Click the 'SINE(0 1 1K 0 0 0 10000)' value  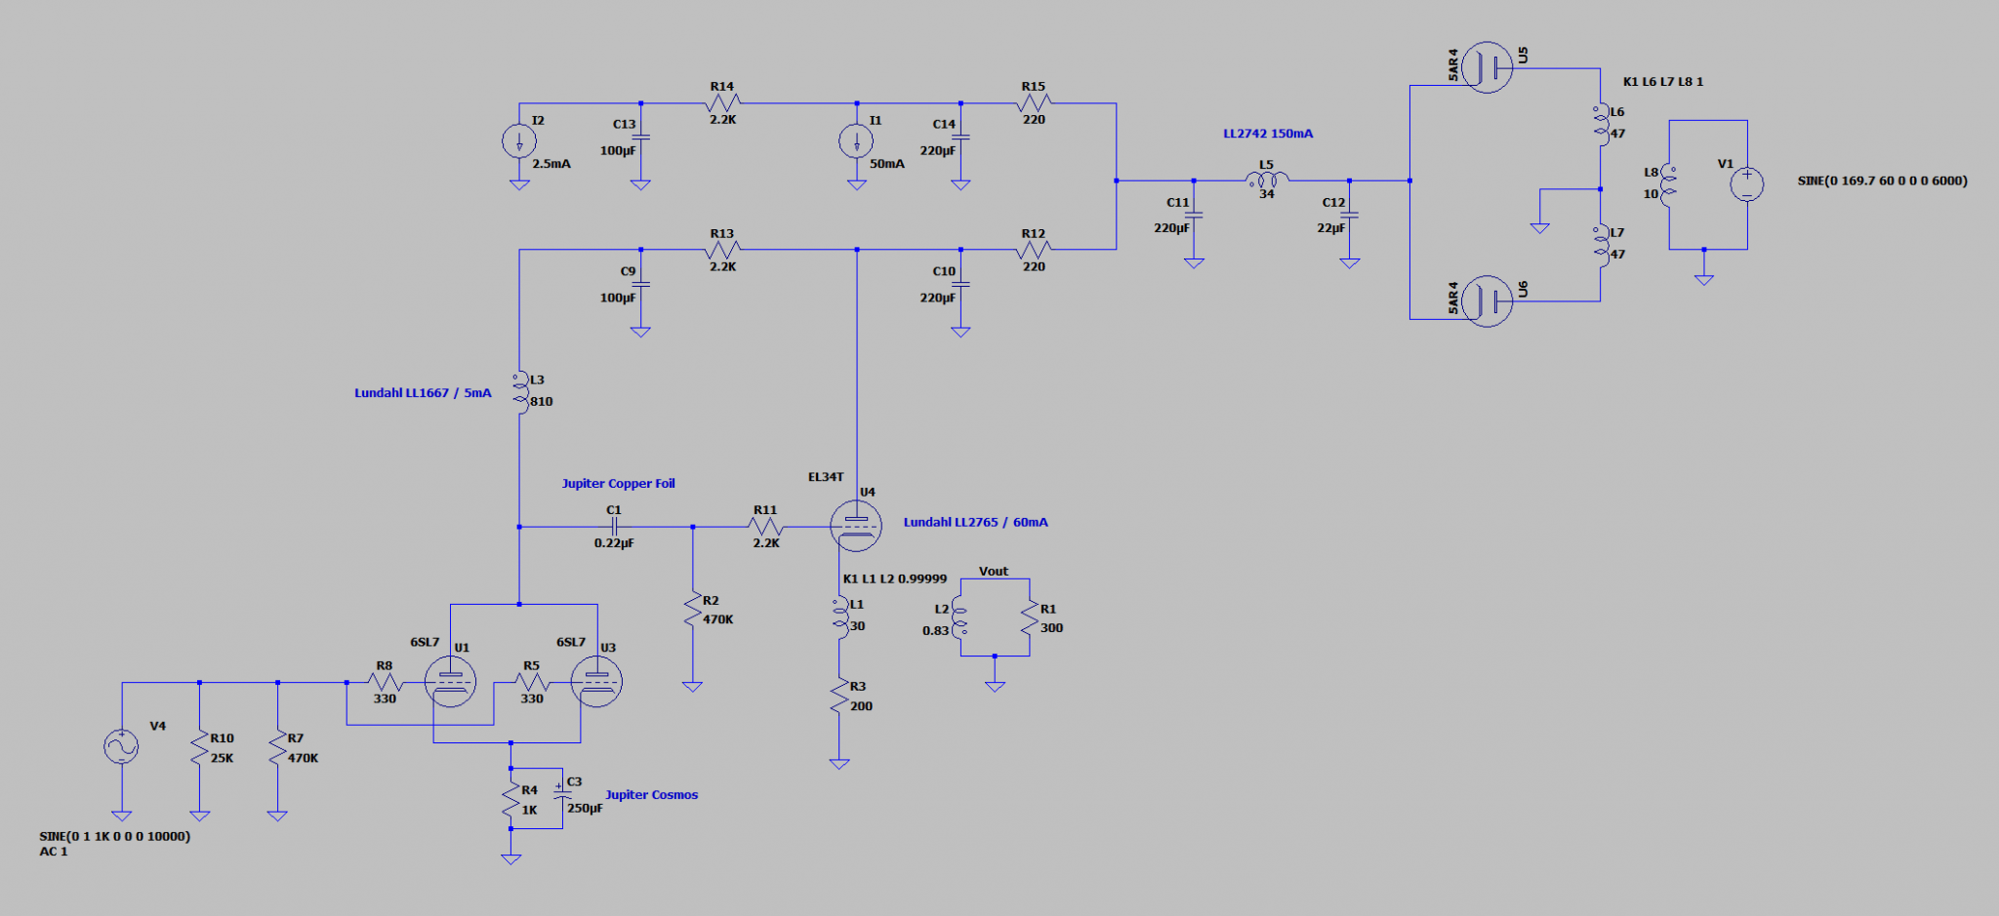click(114, 836)
